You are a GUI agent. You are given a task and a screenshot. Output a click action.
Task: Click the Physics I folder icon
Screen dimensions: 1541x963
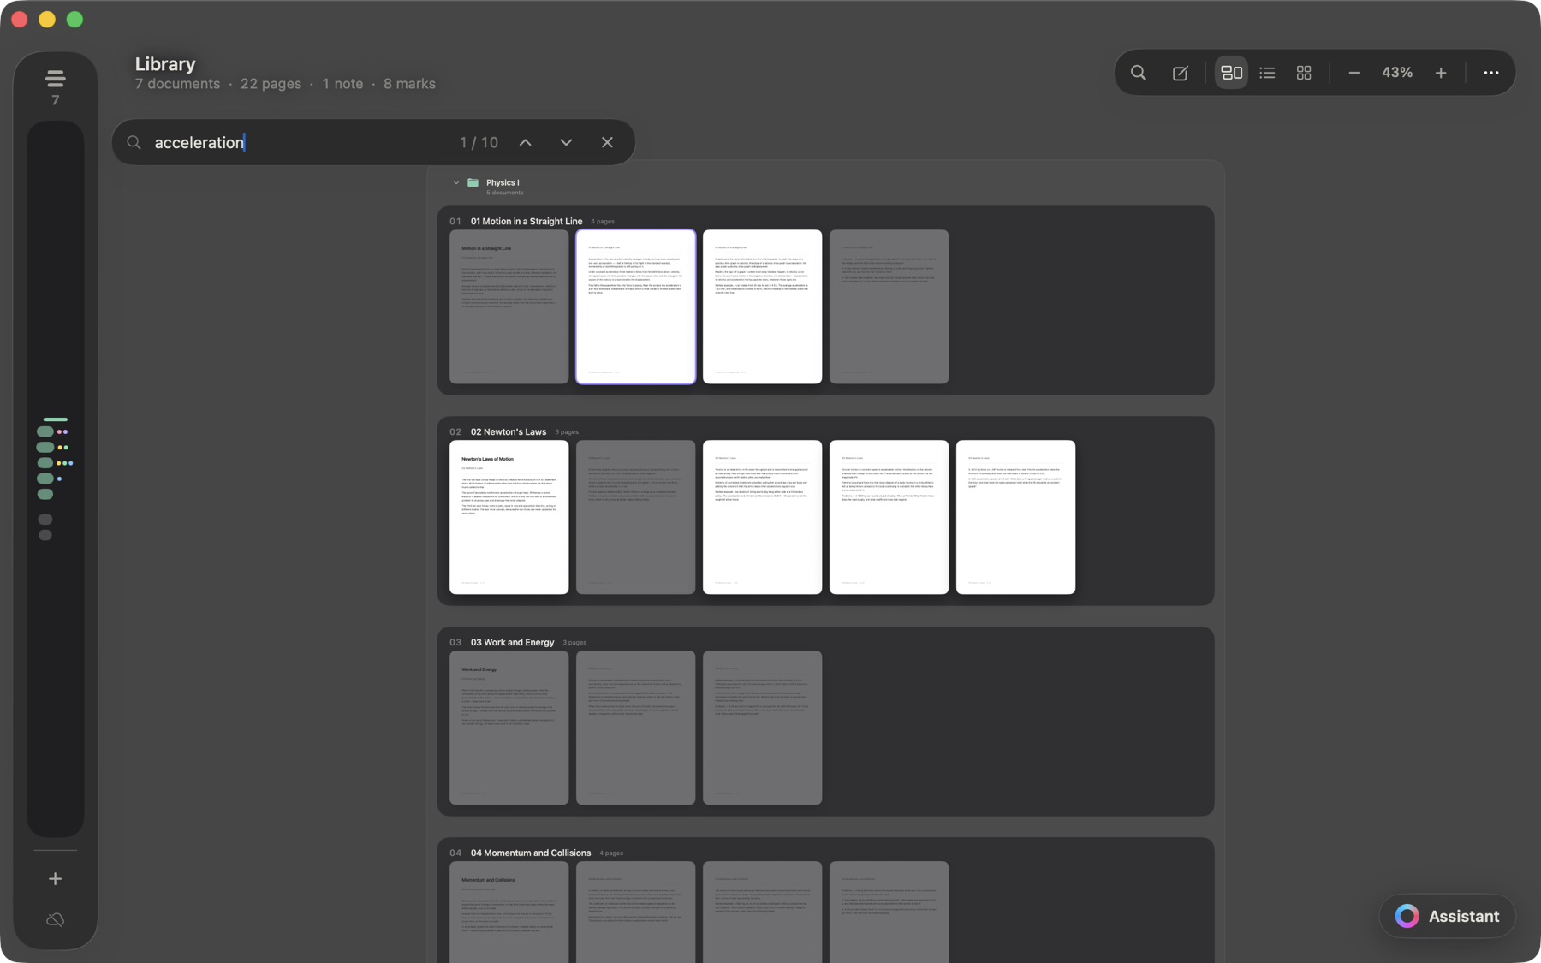473,182
